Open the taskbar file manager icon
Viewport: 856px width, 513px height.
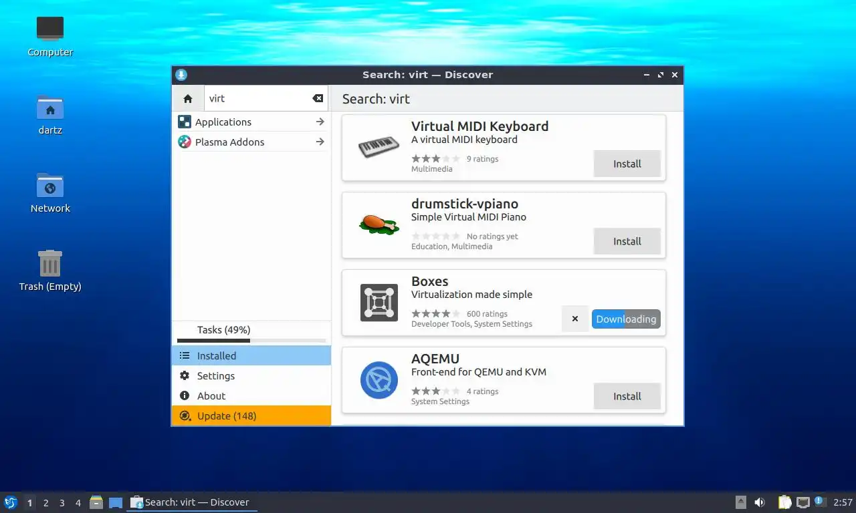pyautogui.click(x=96, y=502)
